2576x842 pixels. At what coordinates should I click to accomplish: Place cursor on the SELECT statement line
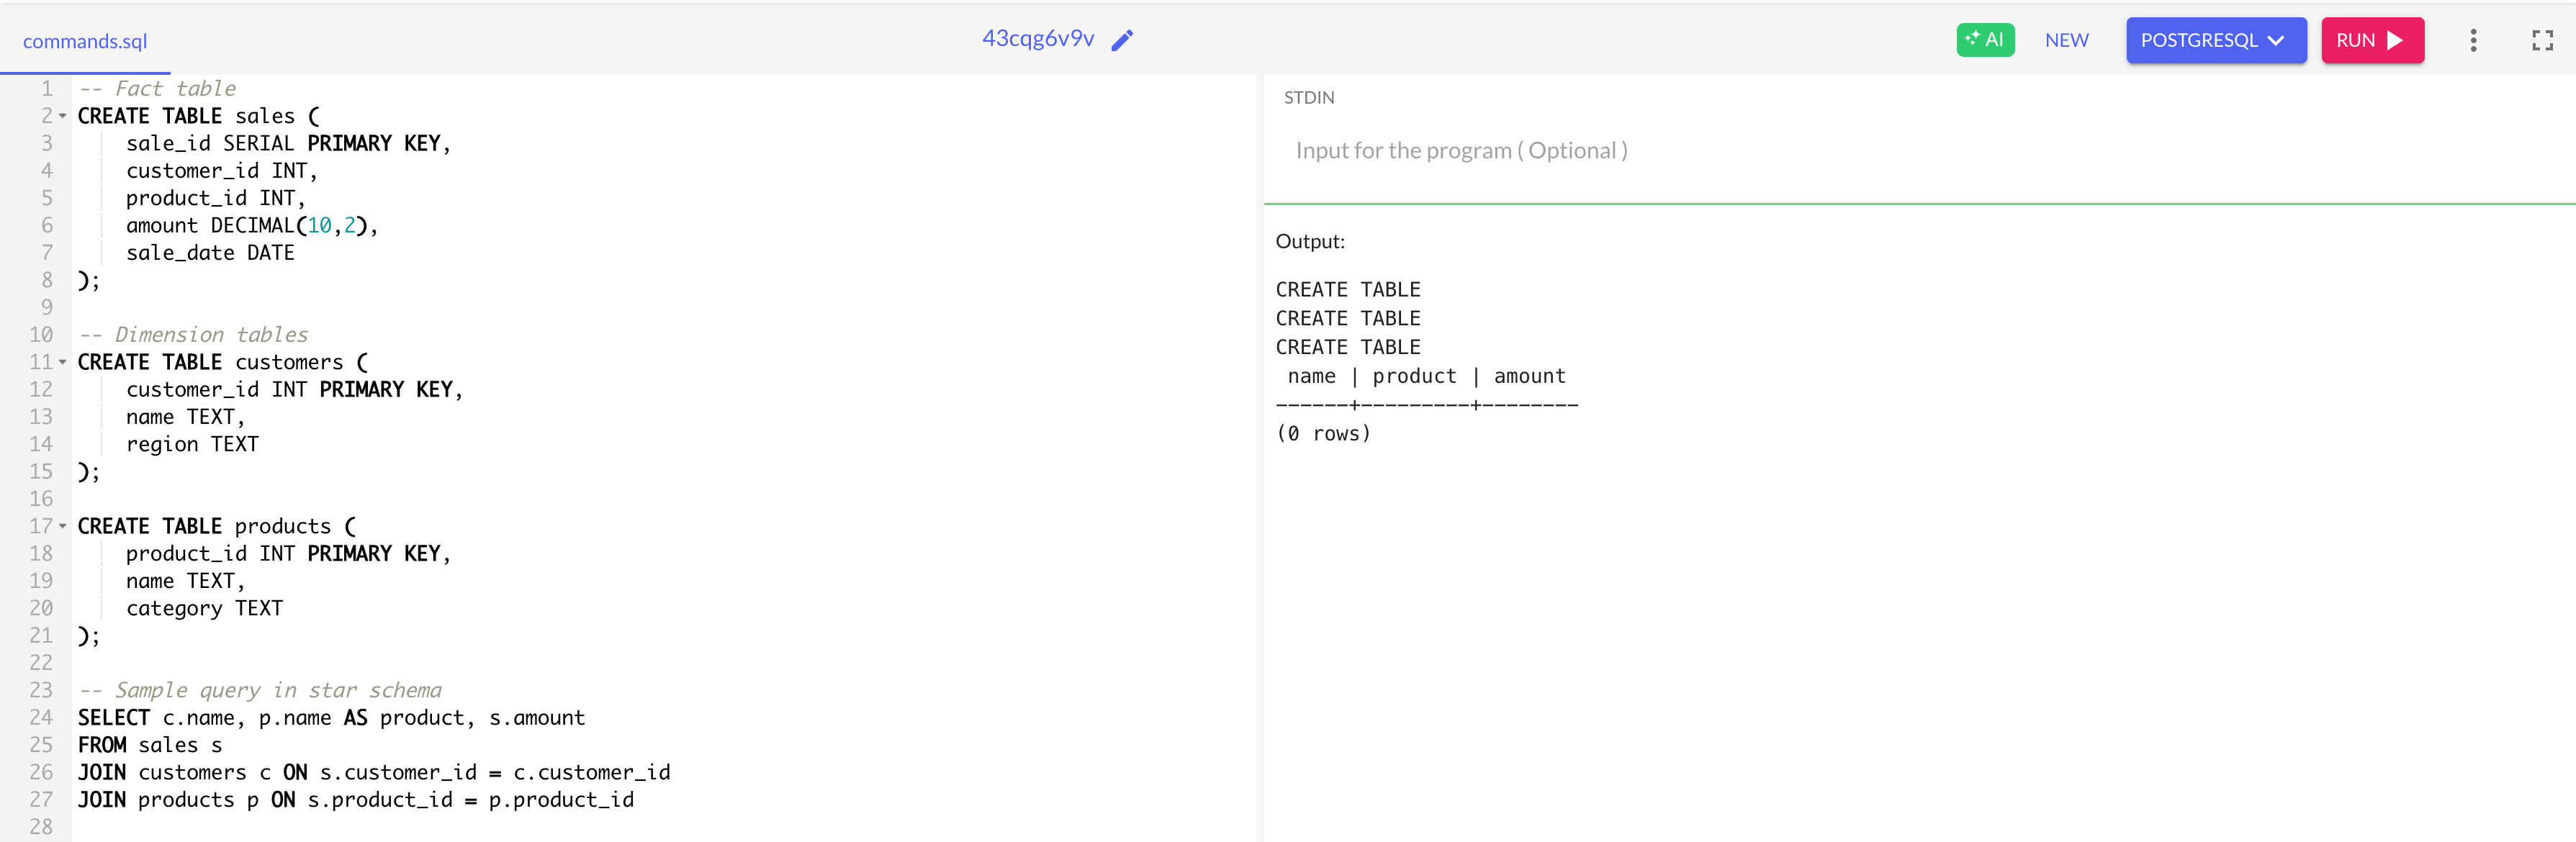coord(330,717)
